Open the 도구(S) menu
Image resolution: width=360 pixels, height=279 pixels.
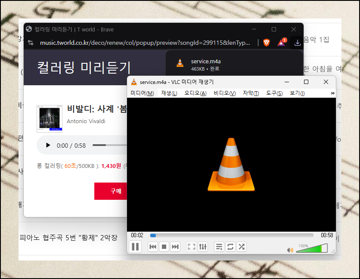pyautogui.click(x=274, y=93)
